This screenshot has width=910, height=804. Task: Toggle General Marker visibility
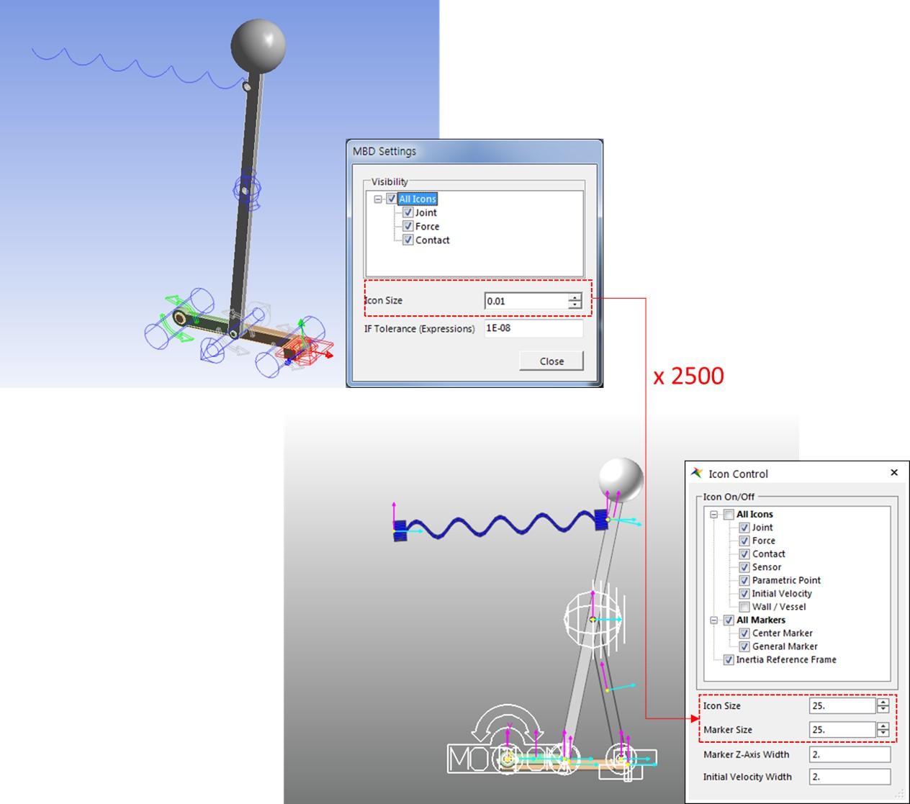pyautogui.click(x=745, y=646)
